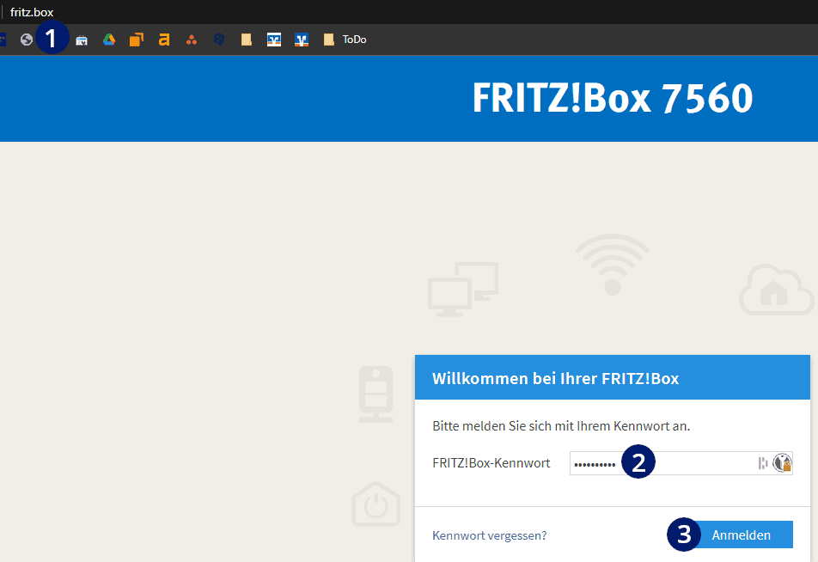The height and width of the screenshot is (562, 818).
Task: Open the dark blue hexagon bookmark
Action: pos(219,40)
